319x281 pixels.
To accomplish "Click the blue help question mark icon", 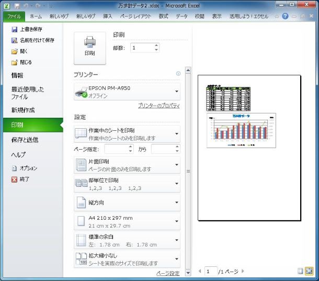I will (x=285, y=16).
